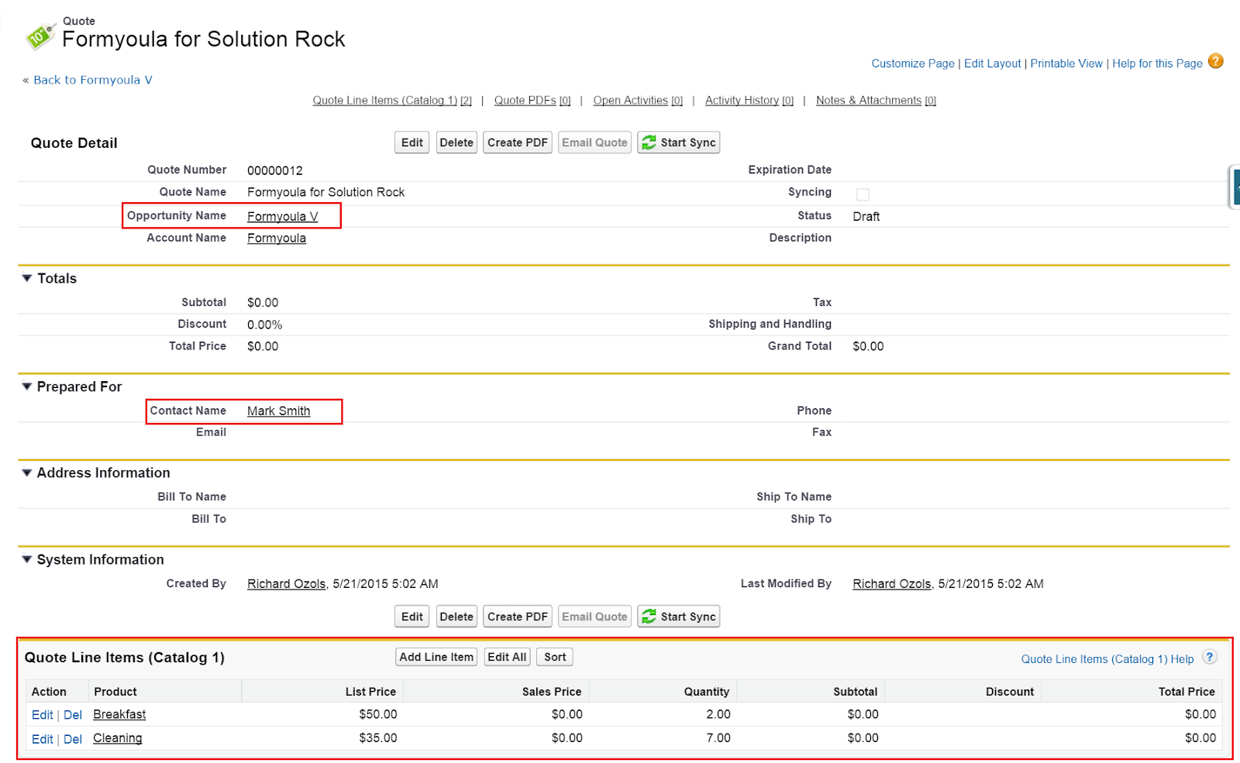Image resolution: width=1240 pixels, height=763 pixels.
Task: Open the collapsed side panel tab on right edge
Action: coord(1235,187)
